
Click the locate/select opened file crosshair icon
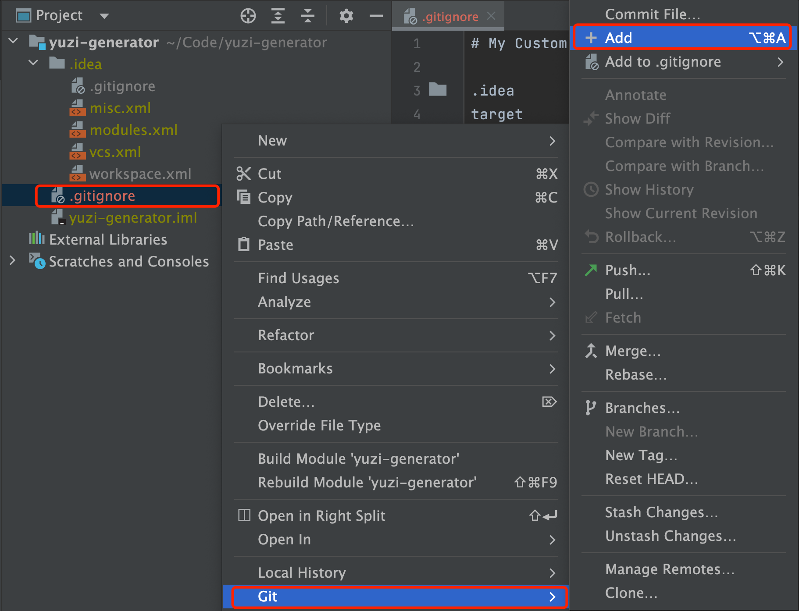pyautogui.click(x=248, y=16)
